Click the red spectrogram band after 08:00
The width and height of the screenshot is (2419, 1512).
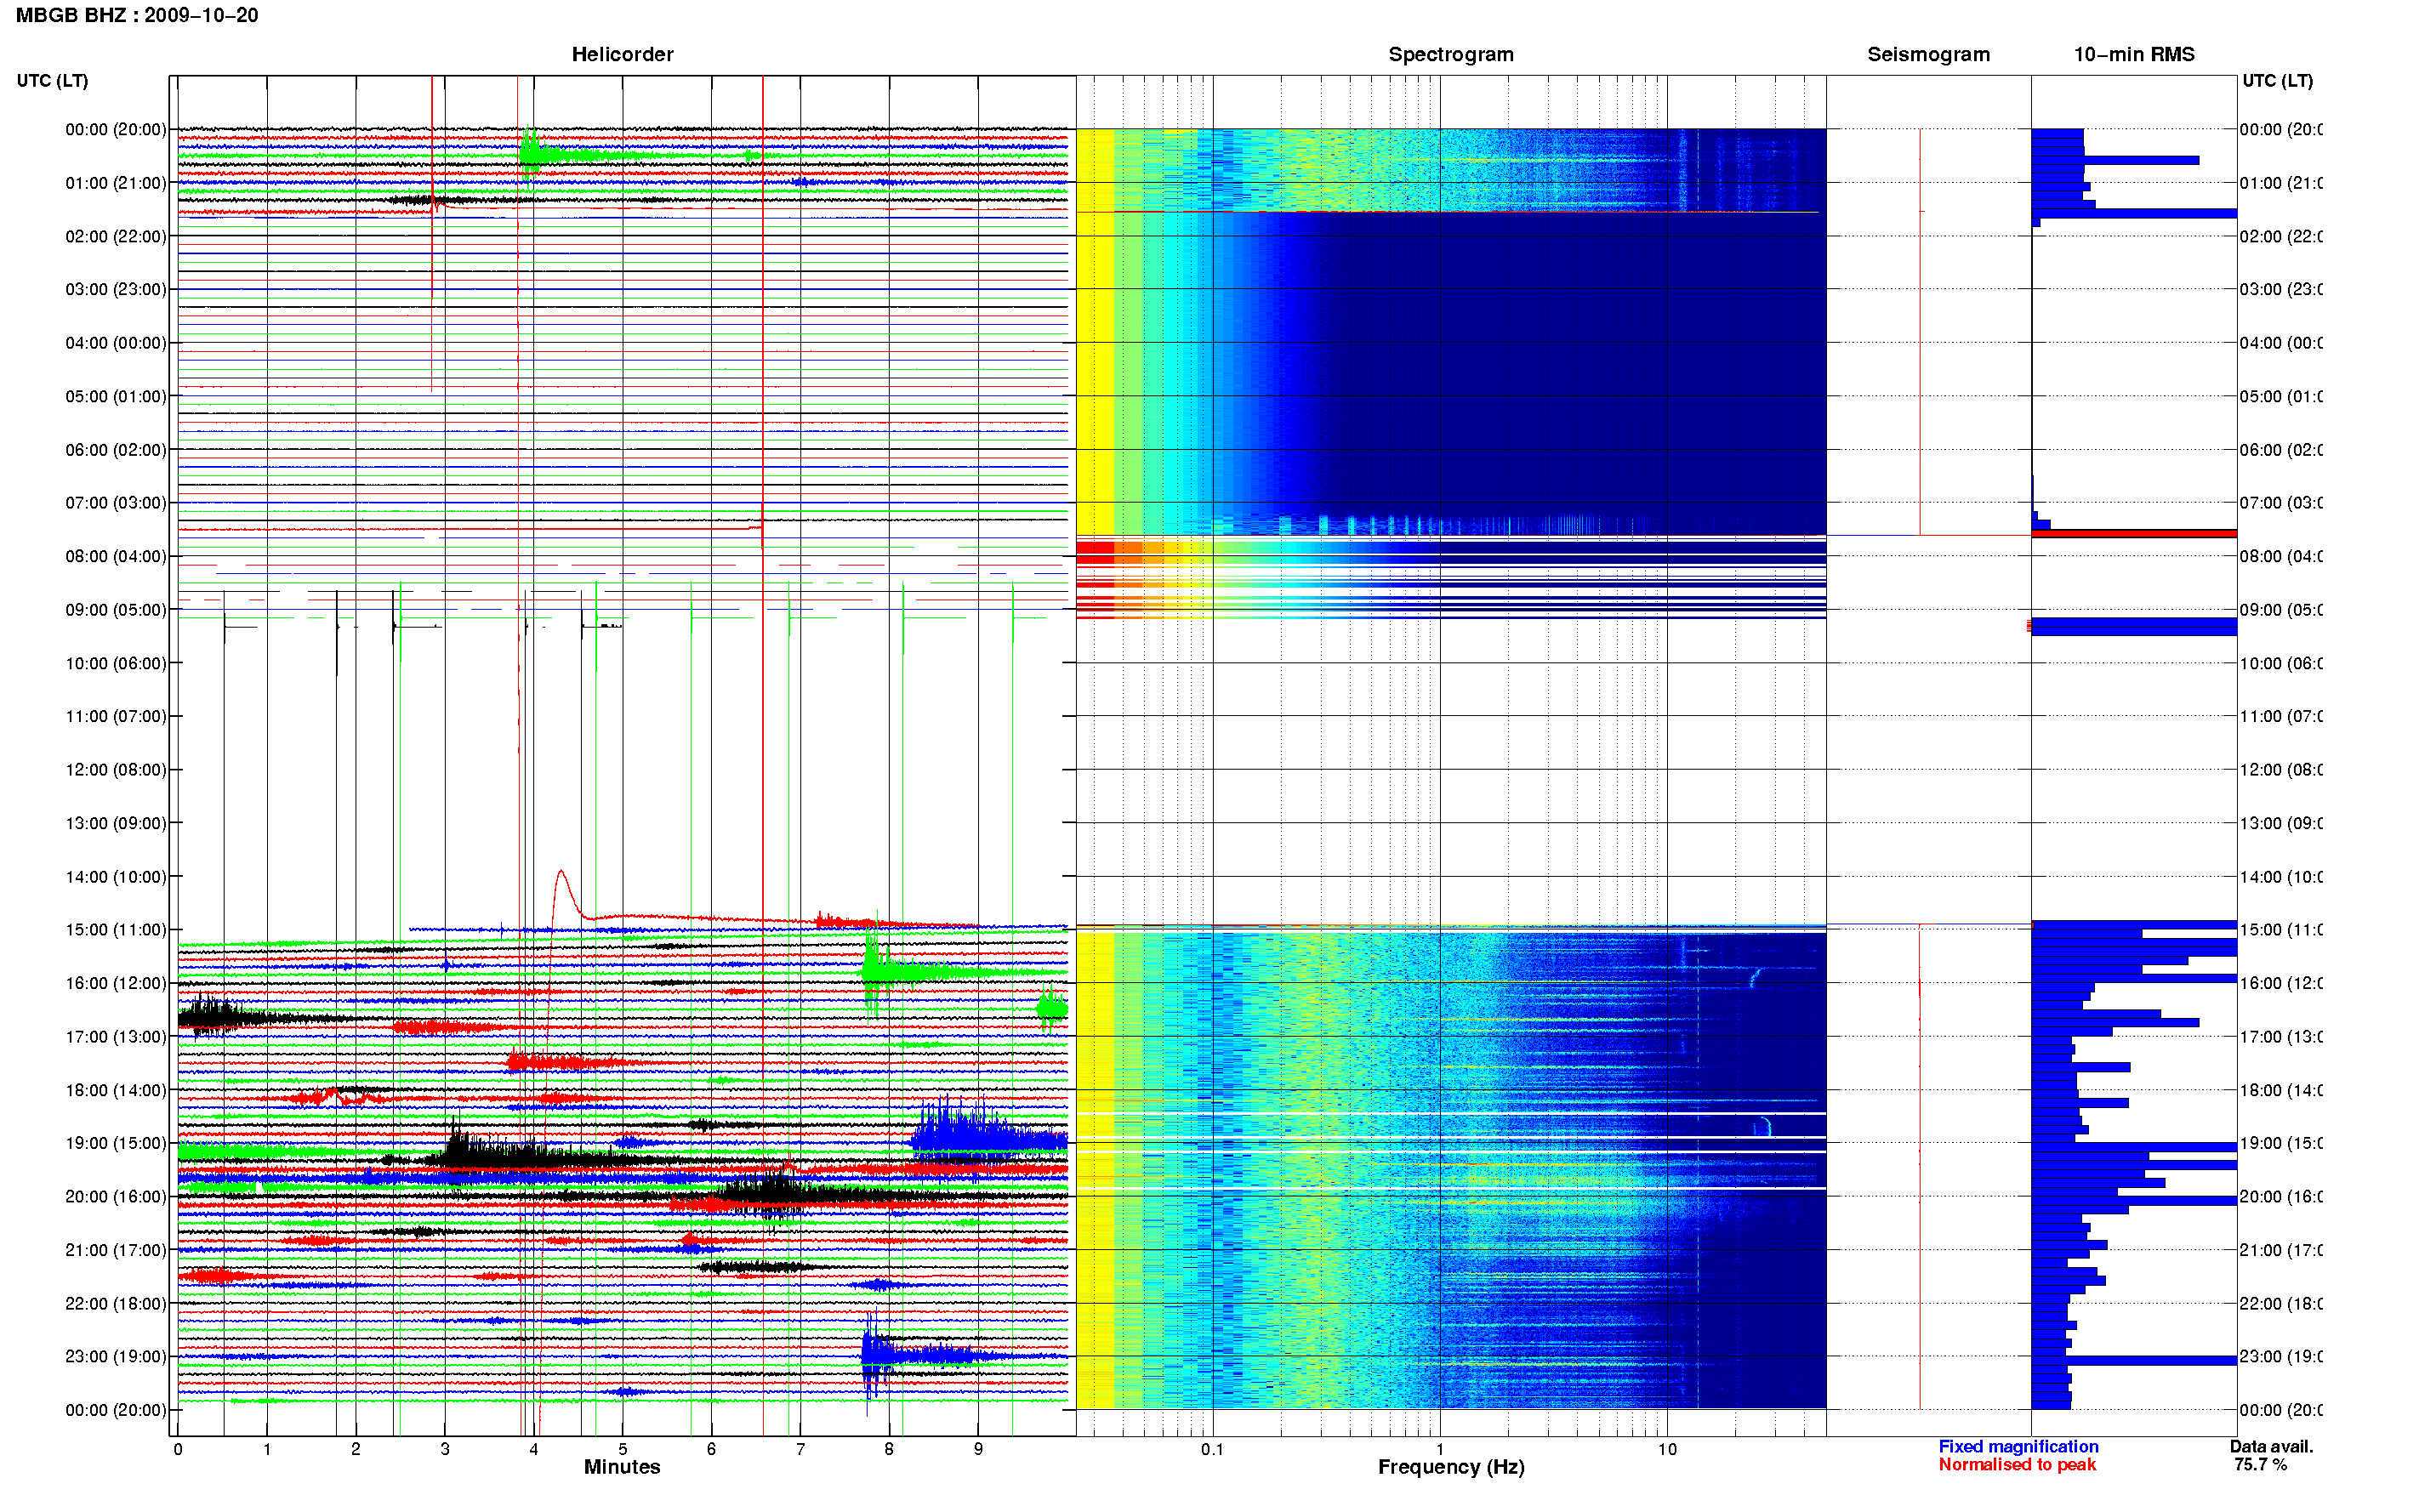(x=1095, y=553)
